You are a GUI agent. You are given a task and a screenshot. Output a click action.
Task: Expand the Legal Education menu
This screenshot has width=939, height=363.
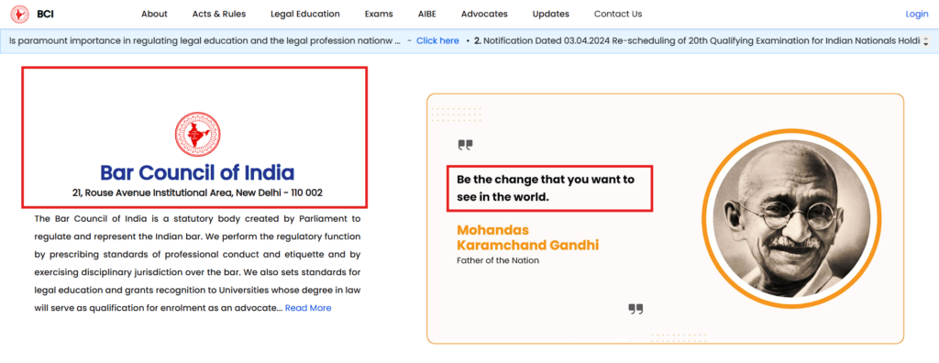click(x=305, y=14)
